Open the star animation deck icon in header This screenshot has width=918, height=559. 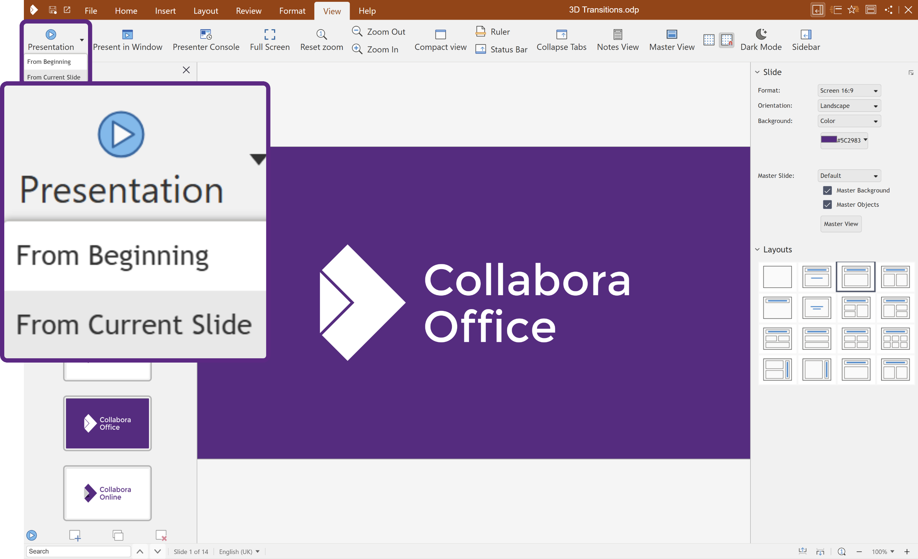pyautogui.click(x=853, y=10)
